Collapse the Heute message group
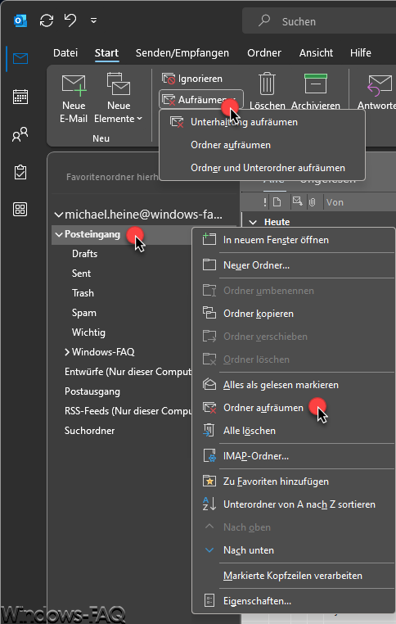Viewport: 396px width, 624px height. pos(254,222)
